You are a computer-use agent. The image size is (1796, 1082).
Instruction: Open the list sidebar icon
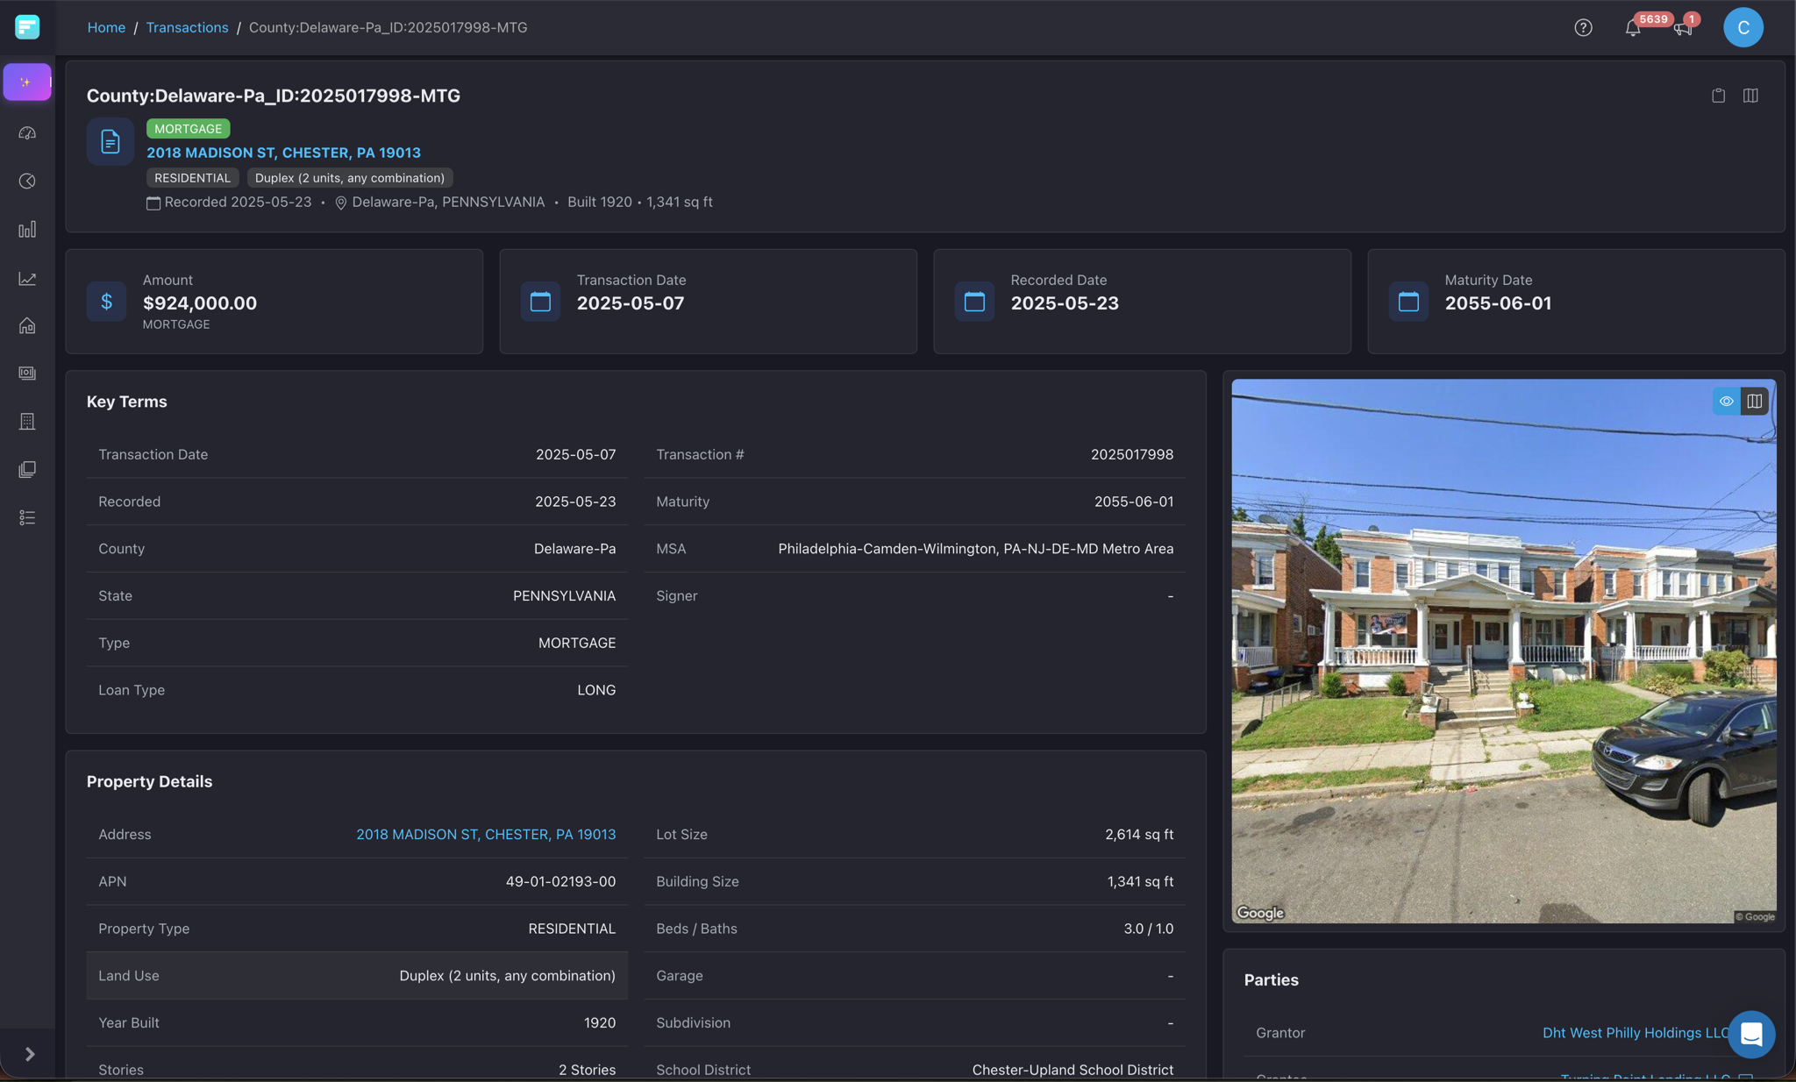[x=27, y=518]
